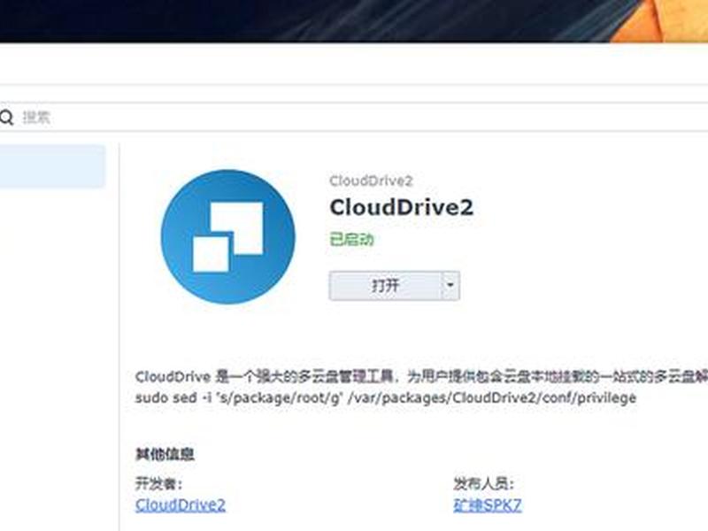The image size is (708, 531).
Task: Click the round blue CloudDrive2 package icon
Action: point(228,236)
